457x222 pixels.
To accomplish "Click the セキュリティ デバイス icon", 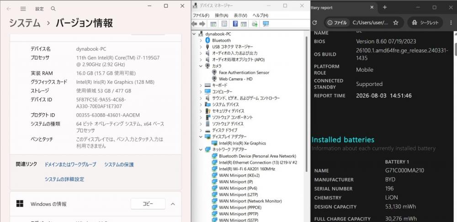I will (207, 111).
